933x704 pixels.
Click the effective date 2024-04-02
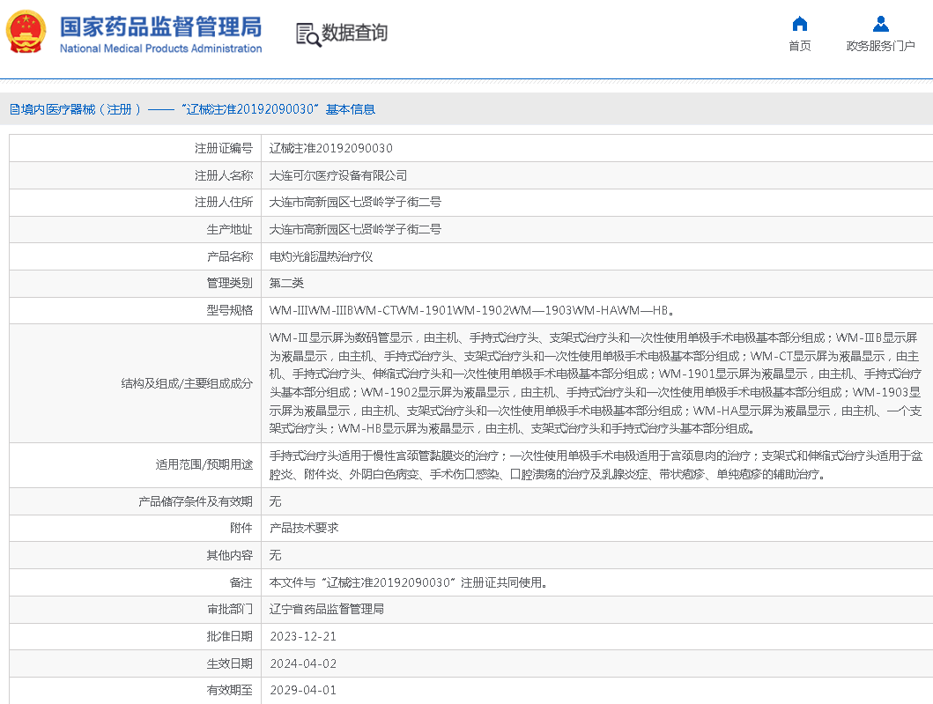click(302, 663)
